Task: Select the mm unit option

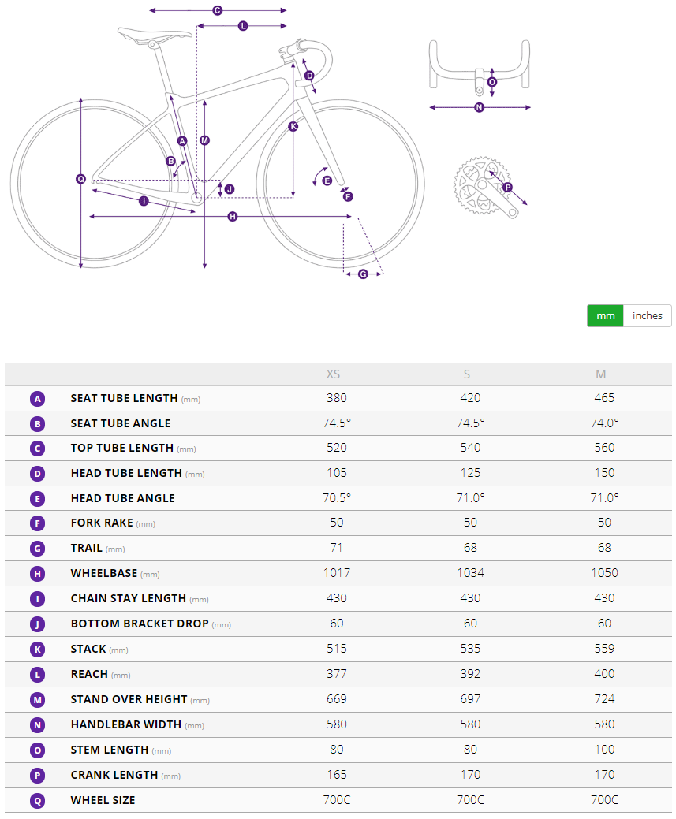Action: point(605,316)
